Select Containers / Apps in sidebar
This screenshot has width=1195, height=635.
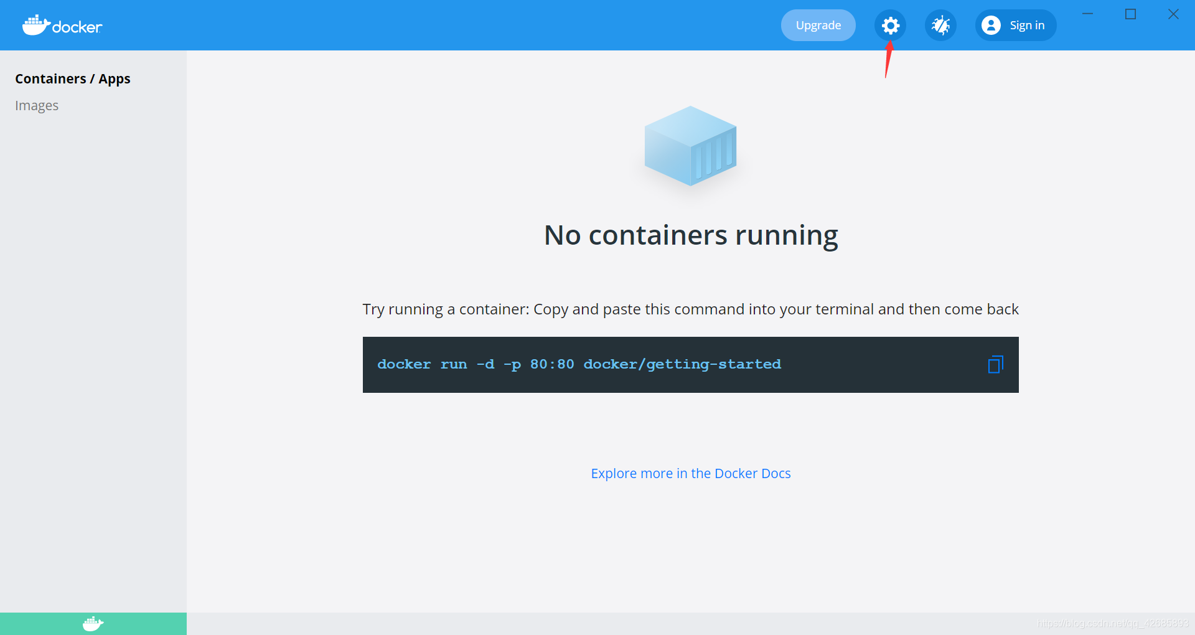(73, 79)
